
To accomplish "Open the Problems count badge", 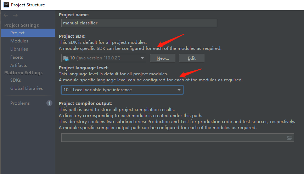I will point(49,103).
